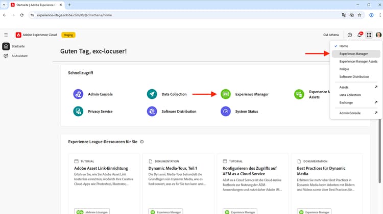Image resolution: width=383 pixels, height=214 pixels.
Task: Expand the tab search dropdown arrow
Action: click(4, 5)
